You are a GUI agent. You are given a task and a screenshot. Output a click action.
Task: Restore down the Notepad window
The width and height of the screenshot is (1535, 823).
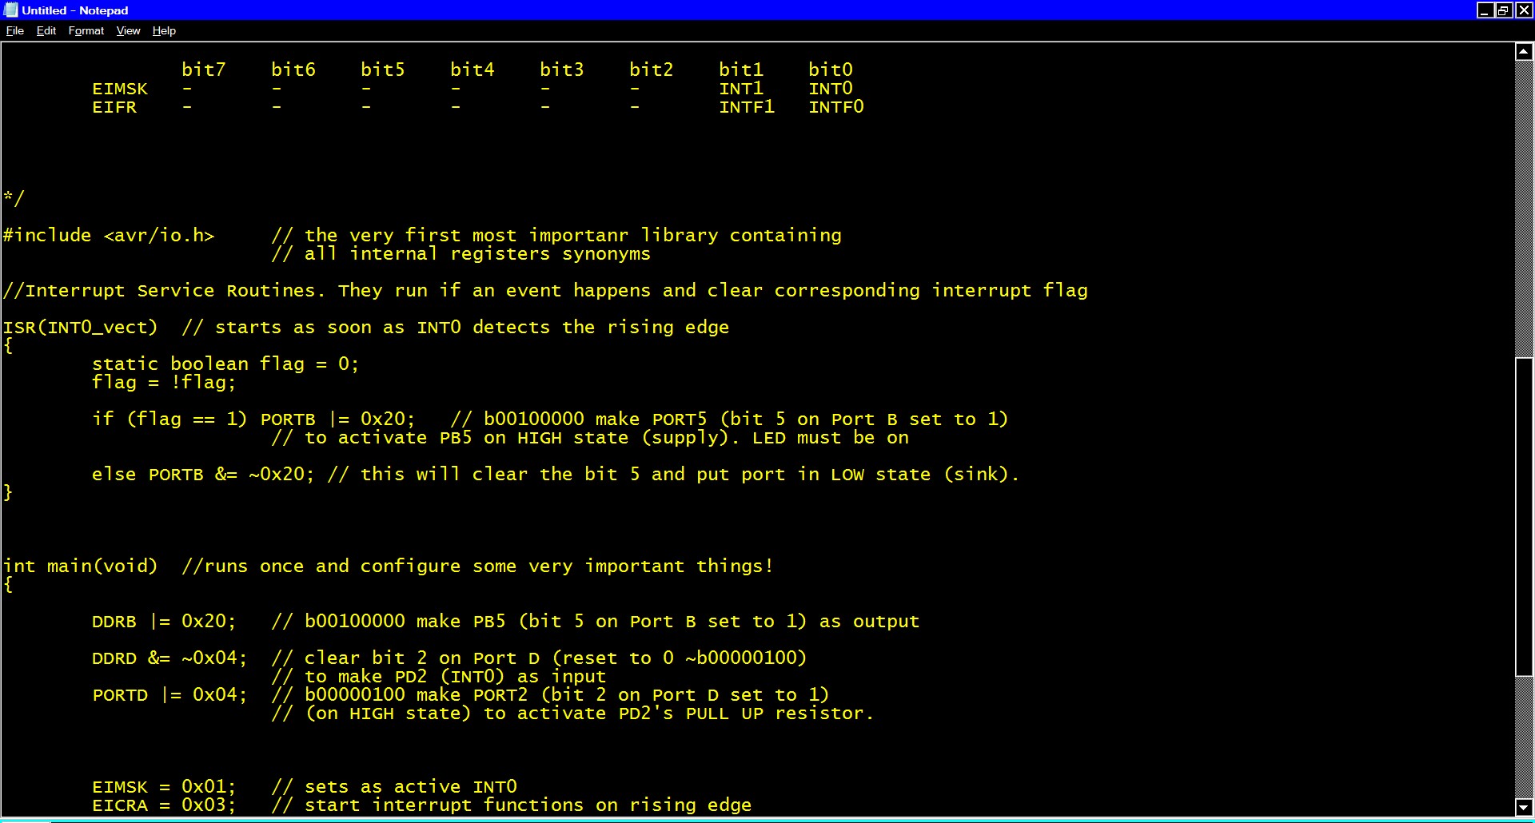point(1504,10)
